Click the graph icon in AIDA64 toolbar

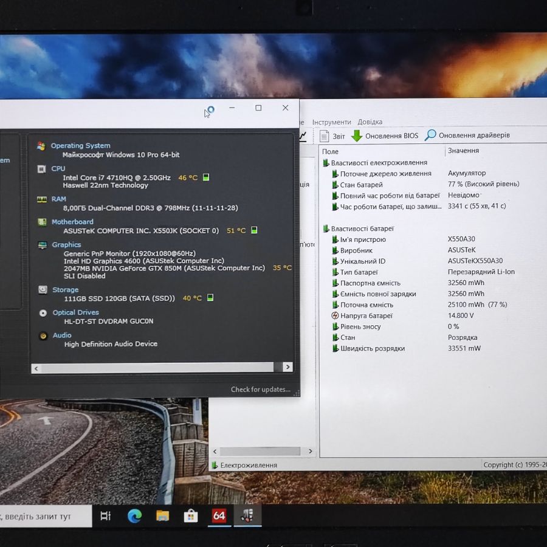(303, 136)
